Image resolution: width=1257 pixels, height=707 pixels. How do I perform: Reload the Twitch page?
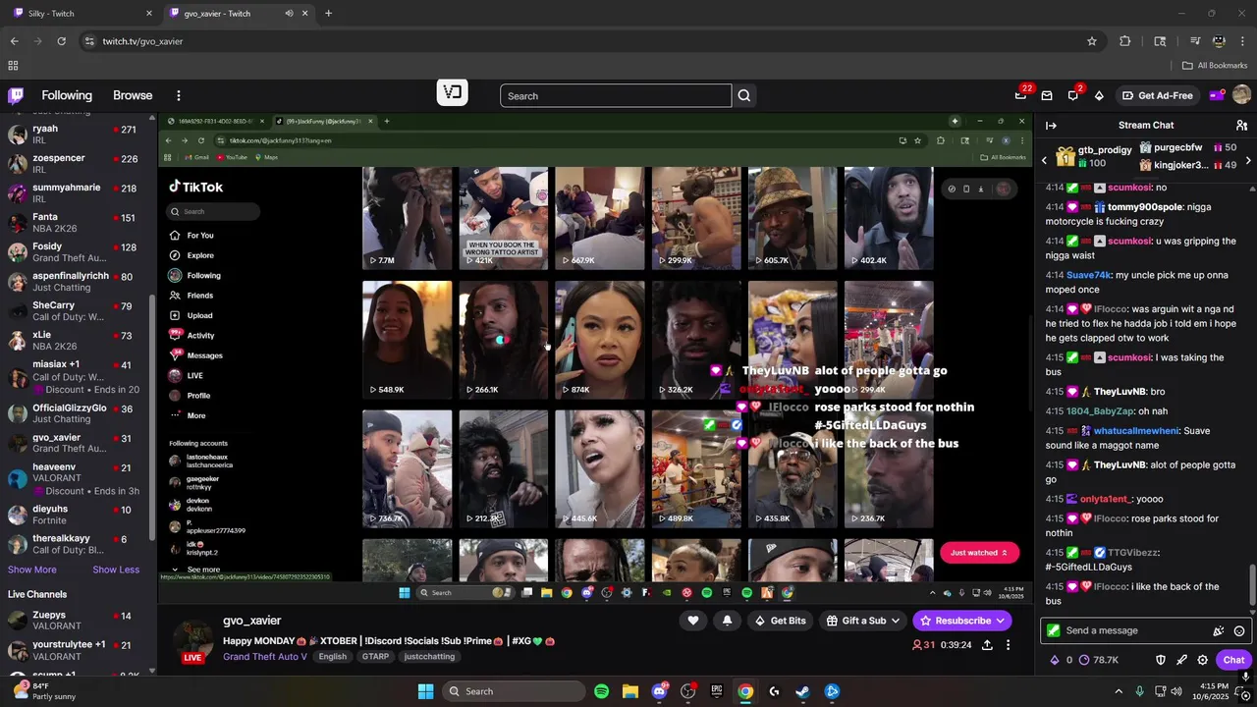(61, 41)
